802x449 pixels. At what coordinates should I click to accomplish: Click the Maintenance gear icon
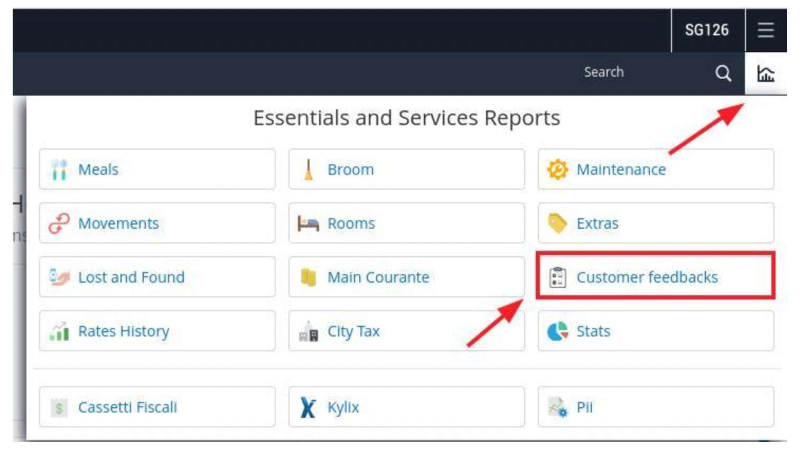tap(557, 170)
